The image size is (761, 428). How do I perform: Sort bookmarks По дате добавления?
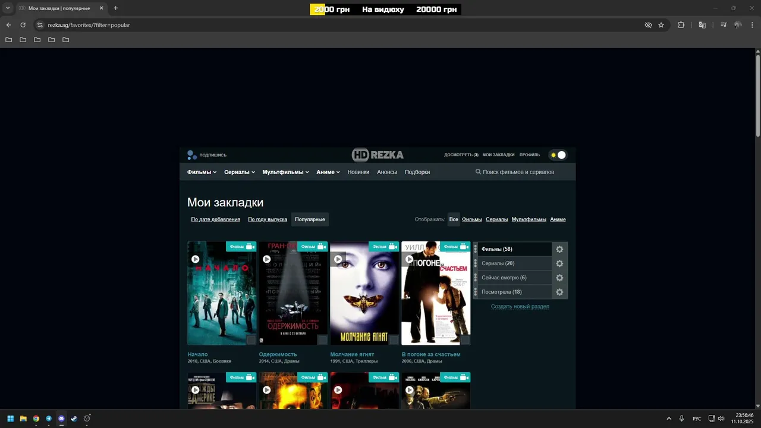pyautogui.click(x=216, y=219)
